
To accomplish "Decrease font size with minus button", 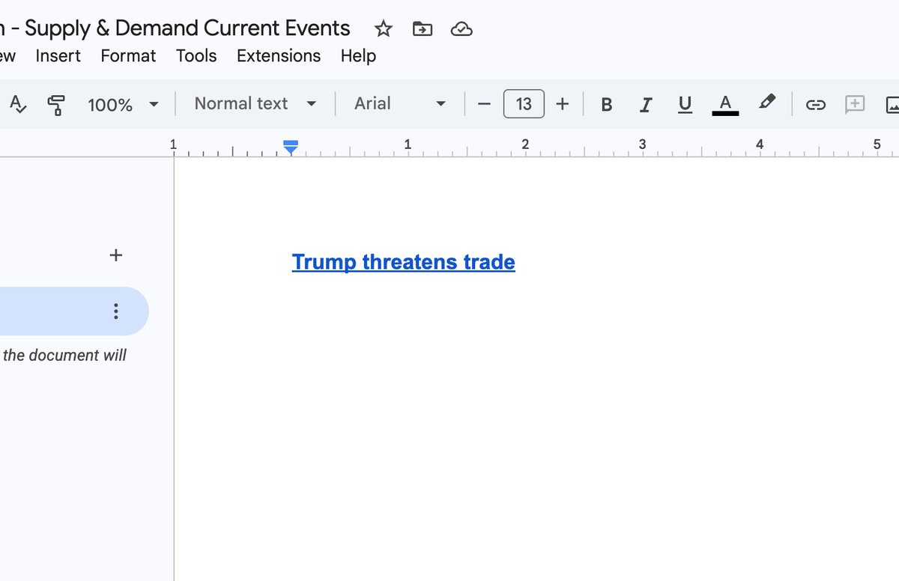I will [x=484, y=104].
